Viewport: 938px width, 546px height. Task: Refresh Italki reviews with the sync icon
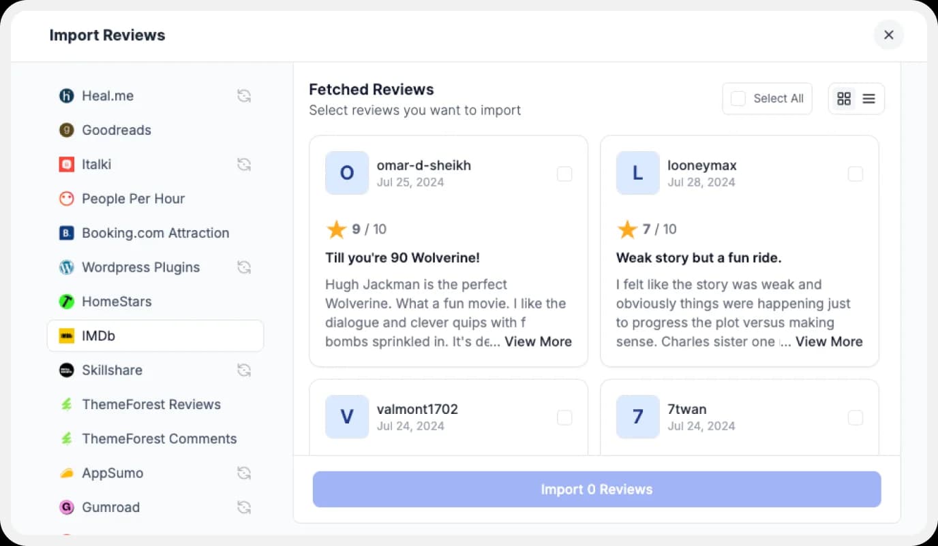pos(244,164)
